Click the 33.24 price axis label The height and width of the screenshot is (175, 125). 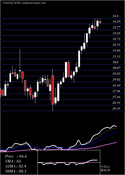[116, 33]
